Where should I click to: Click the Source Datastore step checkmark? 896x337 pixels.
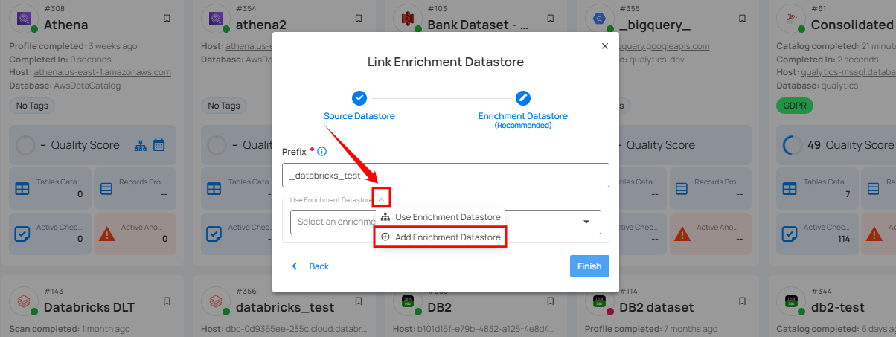click(x=359, y=97)
